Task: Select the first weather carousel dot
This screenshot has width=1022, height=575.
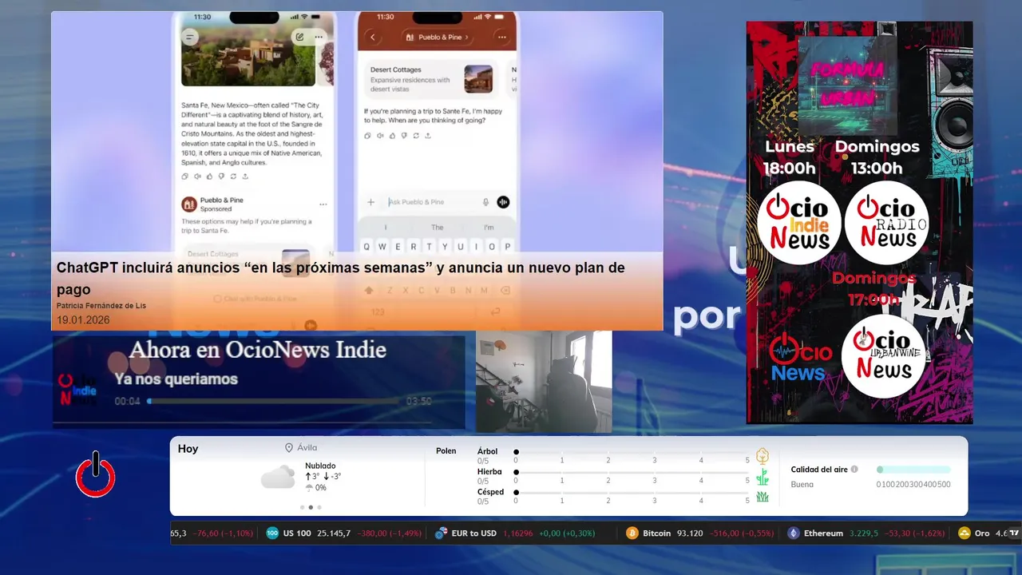Action: [302, 507]
